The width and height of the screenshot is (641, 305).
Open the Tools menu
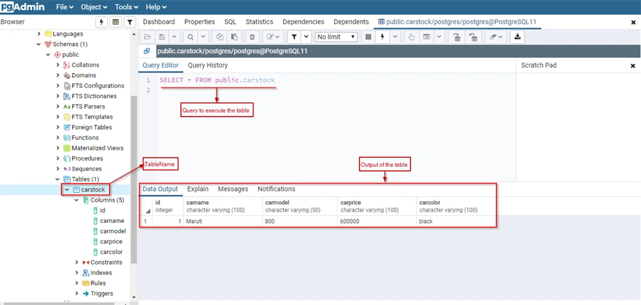tap(126, 7)
